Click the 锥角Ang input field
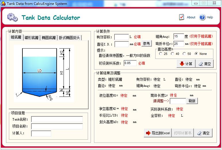222x150 pixels. tap(179, 36)
